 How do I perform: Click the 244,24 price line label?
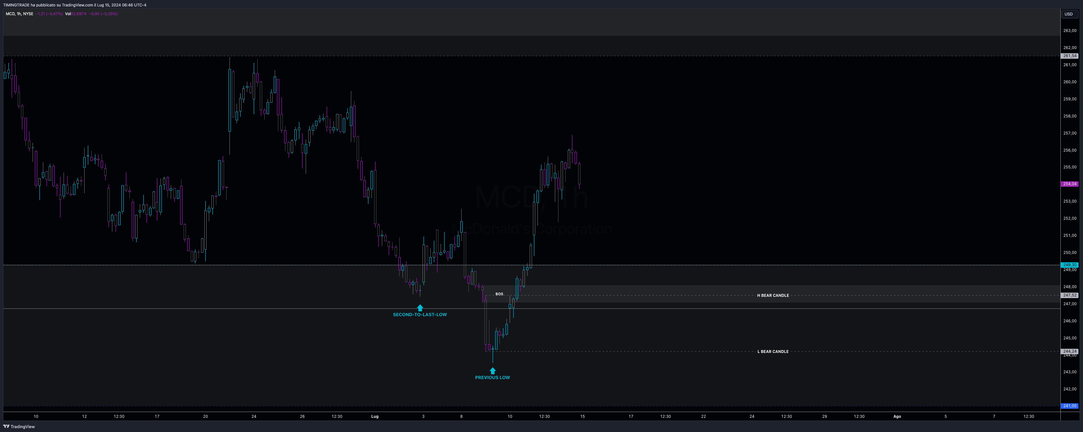1069,351
